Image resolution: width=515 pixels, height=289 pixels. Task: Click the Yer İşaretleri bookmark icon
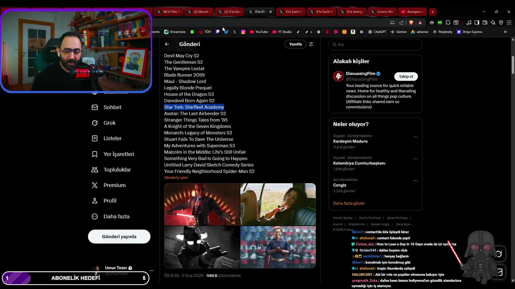pyautogui.click(x=95, y=154)
